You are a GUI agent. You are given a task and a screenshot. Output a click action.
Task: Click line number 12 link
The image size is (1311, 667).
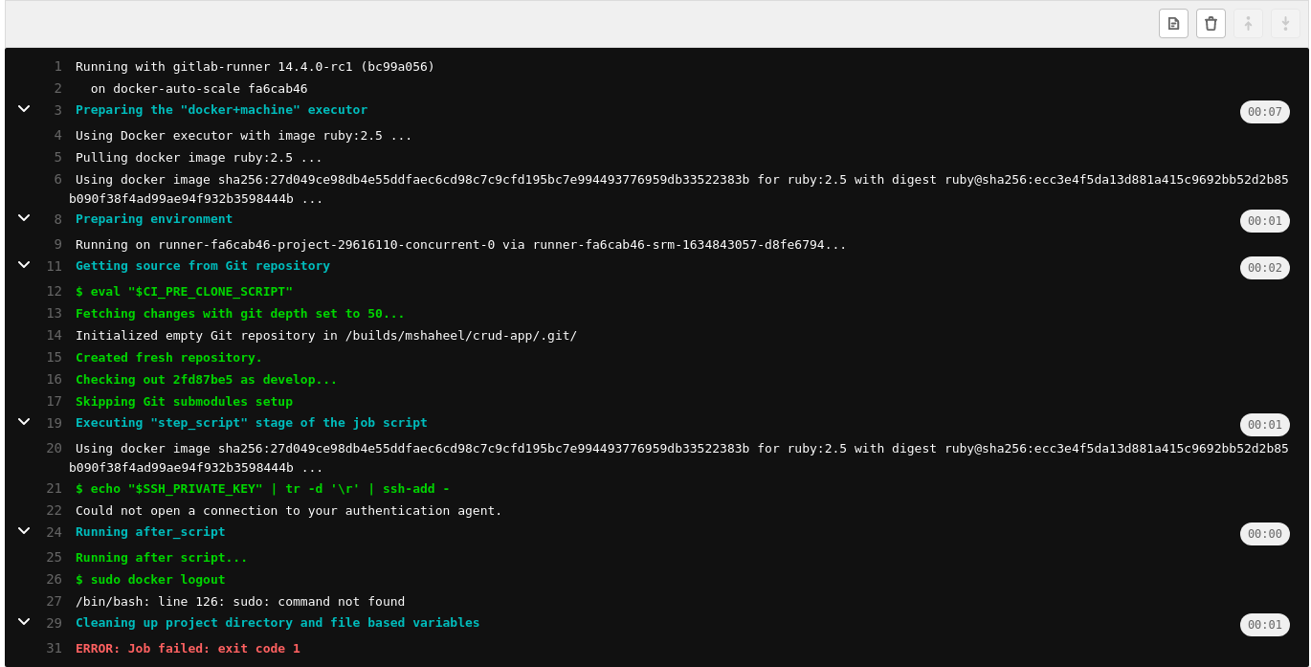pos(54,291)
